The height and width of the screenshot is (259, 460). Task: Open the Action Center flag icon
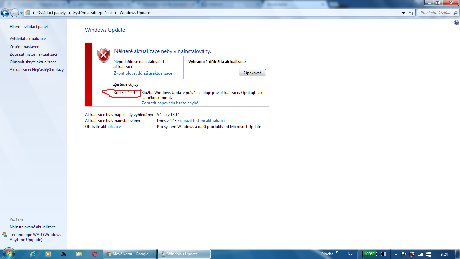404,254
